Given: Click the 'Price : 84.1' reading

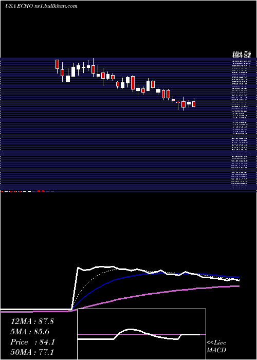Looking at the screenshot, I should point(32,342).
